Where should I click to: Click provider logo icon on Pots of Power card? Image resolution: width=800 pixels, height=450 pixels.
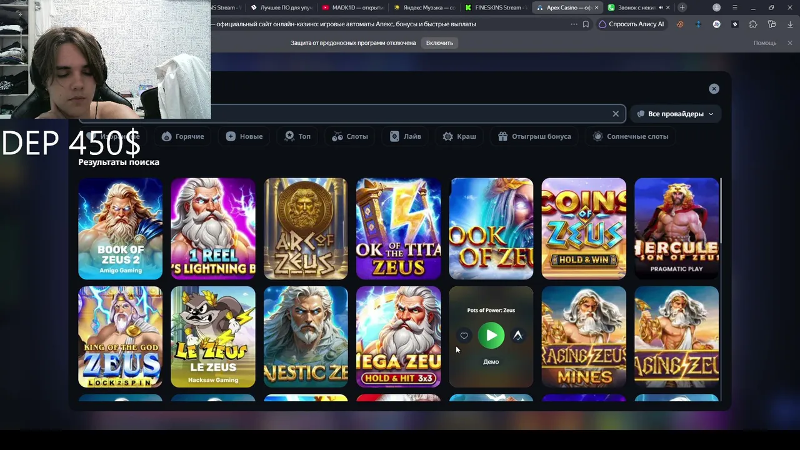coord(518,336)
